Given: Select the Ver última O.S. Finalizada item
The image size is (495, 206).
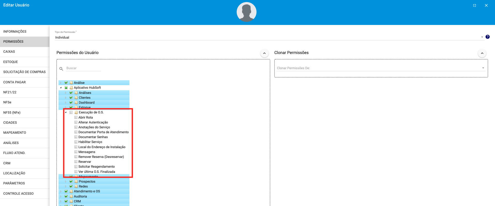Looking at the screenshot, I should [x=97, y=172].
